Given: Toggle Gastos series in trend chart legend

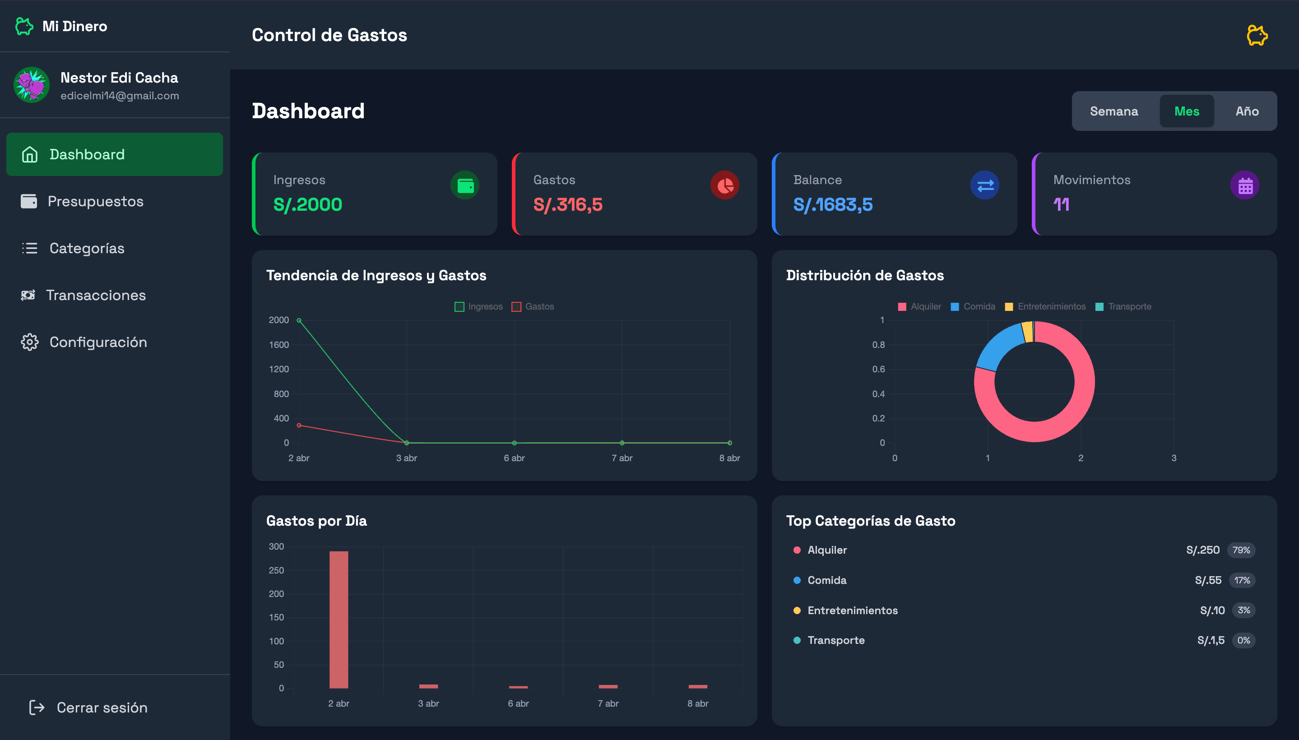Looking at the screenshot, I should [533, 306].
